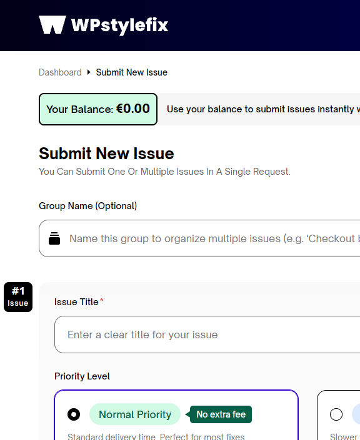Click the stack icon in Group Name field

(54, 238)
